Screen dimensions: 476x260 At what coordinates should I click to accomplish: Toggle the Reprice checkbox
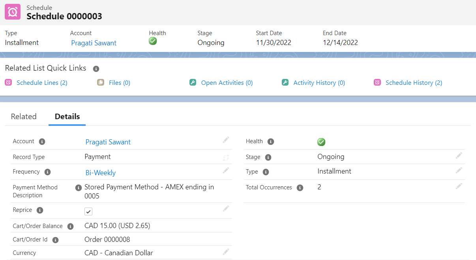[88, 211]
